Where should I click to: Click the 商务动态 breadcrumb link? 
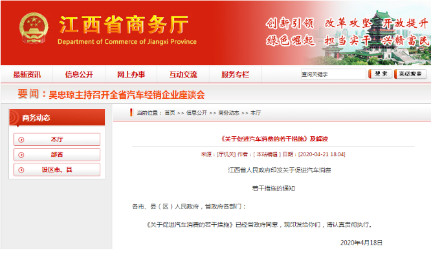[x=228, y=113]
